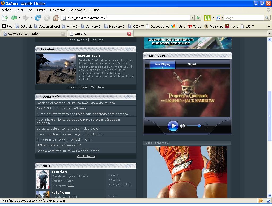The width and height of the screenshot is (272, 206).
Task: Open the Juegos diarios bookmark
Action: (x=158, y=27)
